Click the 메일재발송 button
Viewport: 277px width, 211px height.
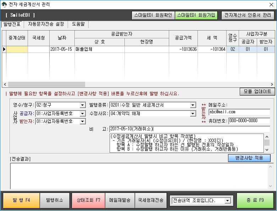(122, 200)
